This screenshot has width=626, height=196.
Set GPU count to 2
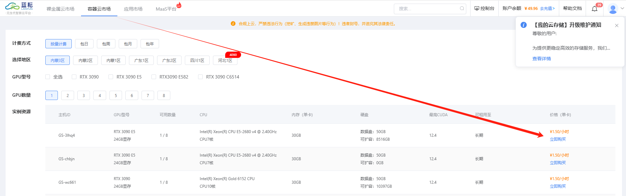click(x=67, y=95)
